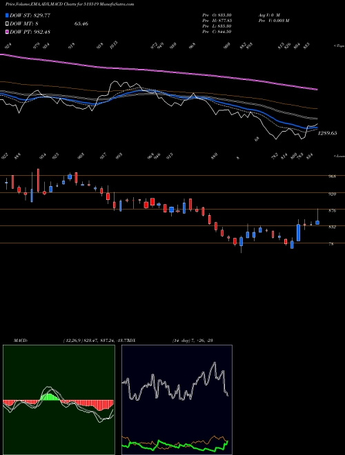Click the 929 price level label
The height and width of the screenshot is (455, 345).
click(x=332, y=194)
